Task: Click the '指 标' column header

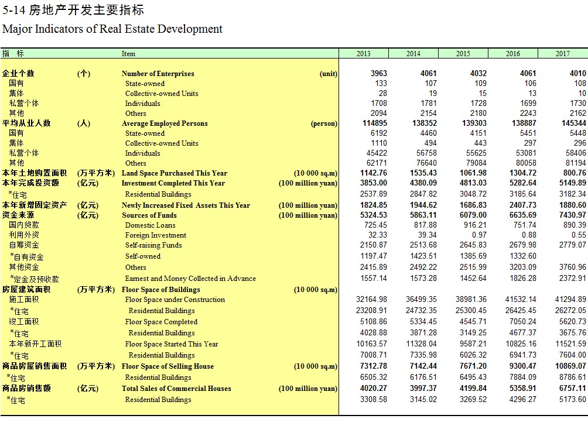Action: tap(13, 54)
